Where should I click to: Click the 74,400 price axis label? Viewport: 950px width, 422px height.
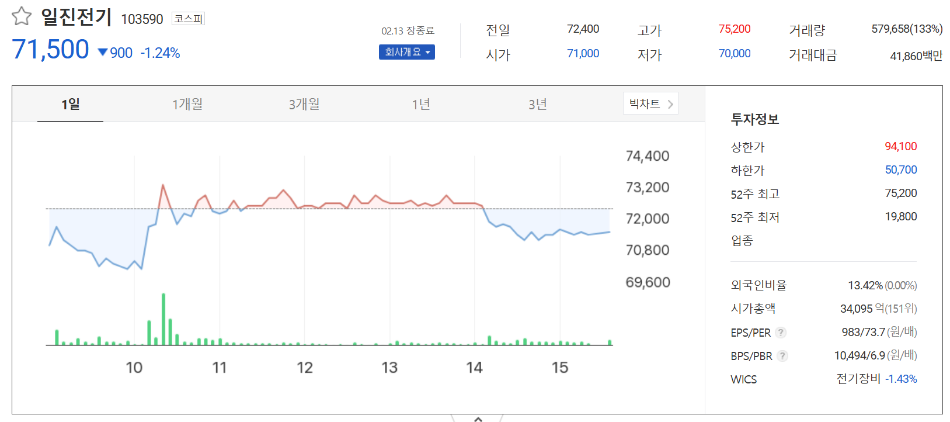[x=648, y=156]
